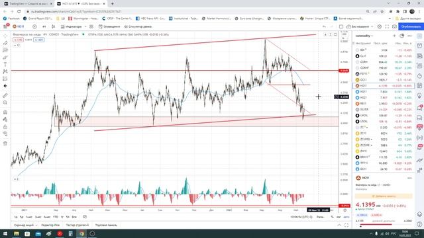Toggle авто auto scale
The width and height of the screenshot is (424, 238).
[346, 217]
